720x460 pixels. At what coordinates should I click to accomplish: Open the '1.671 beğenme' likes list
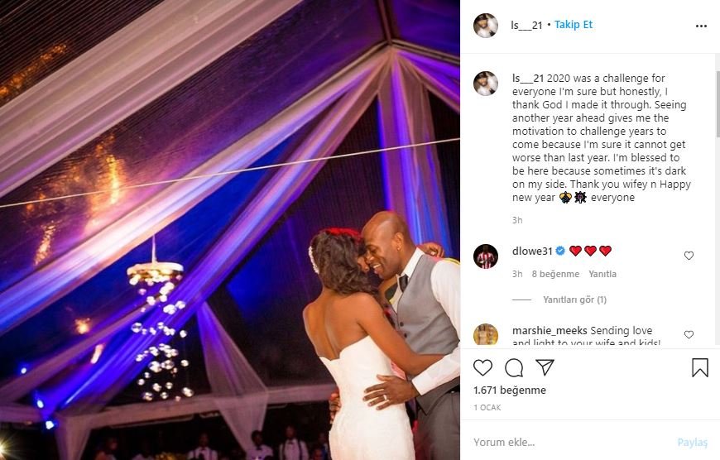[x=510, y=391]
